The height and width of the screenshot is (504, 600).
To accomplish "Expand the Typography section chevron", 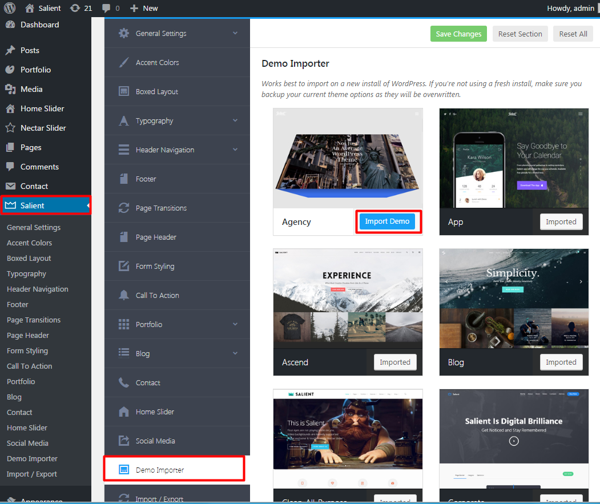I will click(235, 120).
